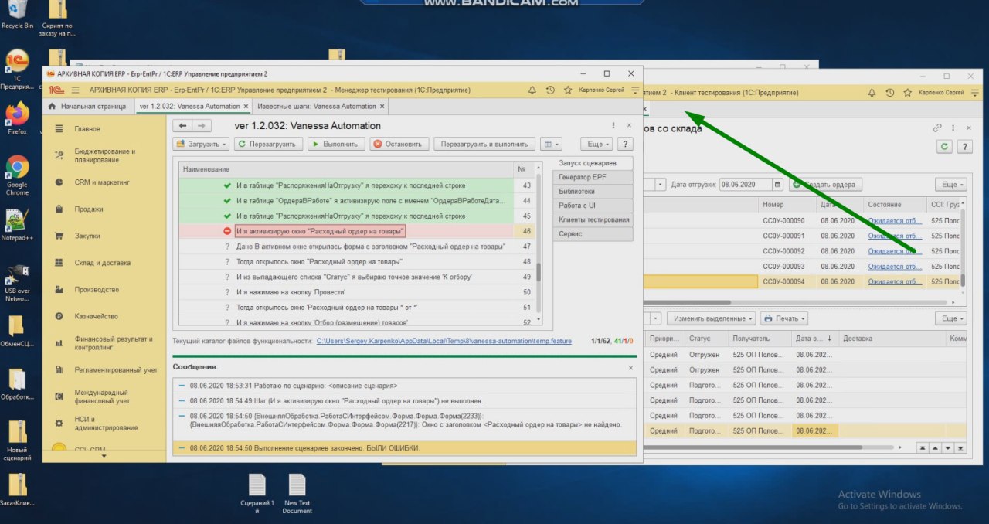Open settings lines icon beside Карпенко Сергей, front window
The image size is (989, 524).
tap(635, 90)
